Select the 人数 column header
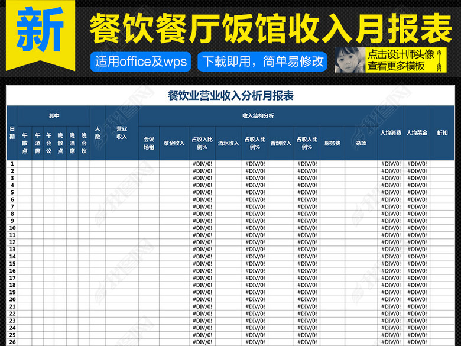 [98, 132]
